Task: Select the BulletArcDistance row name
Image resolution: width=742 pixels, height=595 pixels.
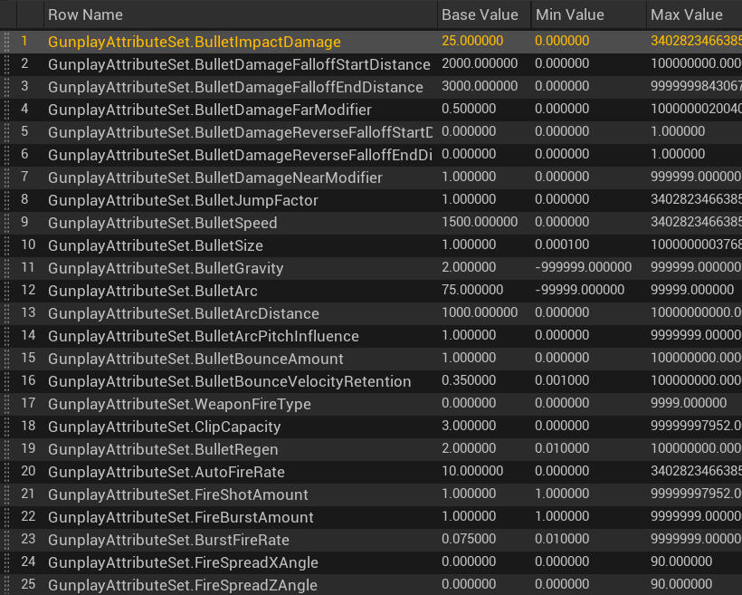Action: [184, 313]
